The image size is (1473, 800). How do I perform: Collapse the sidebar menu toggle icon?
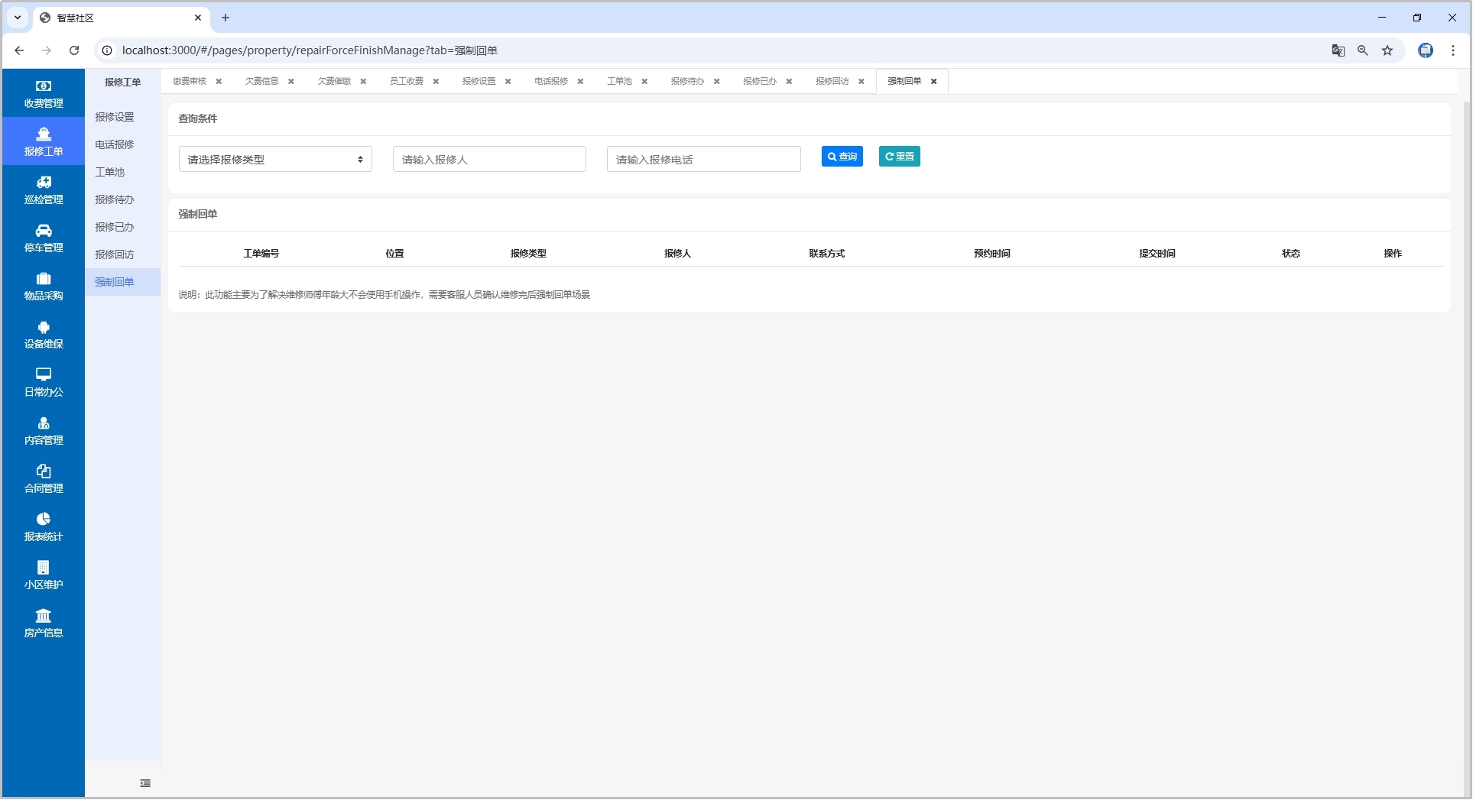pyautogui.click(x=145, y=783)
